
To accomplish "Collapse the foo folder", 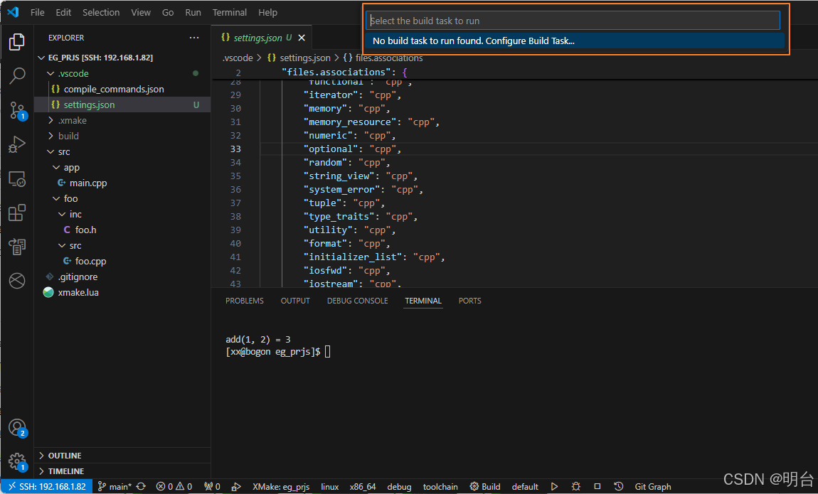I will pyautogui.click(x=122, y=198).
